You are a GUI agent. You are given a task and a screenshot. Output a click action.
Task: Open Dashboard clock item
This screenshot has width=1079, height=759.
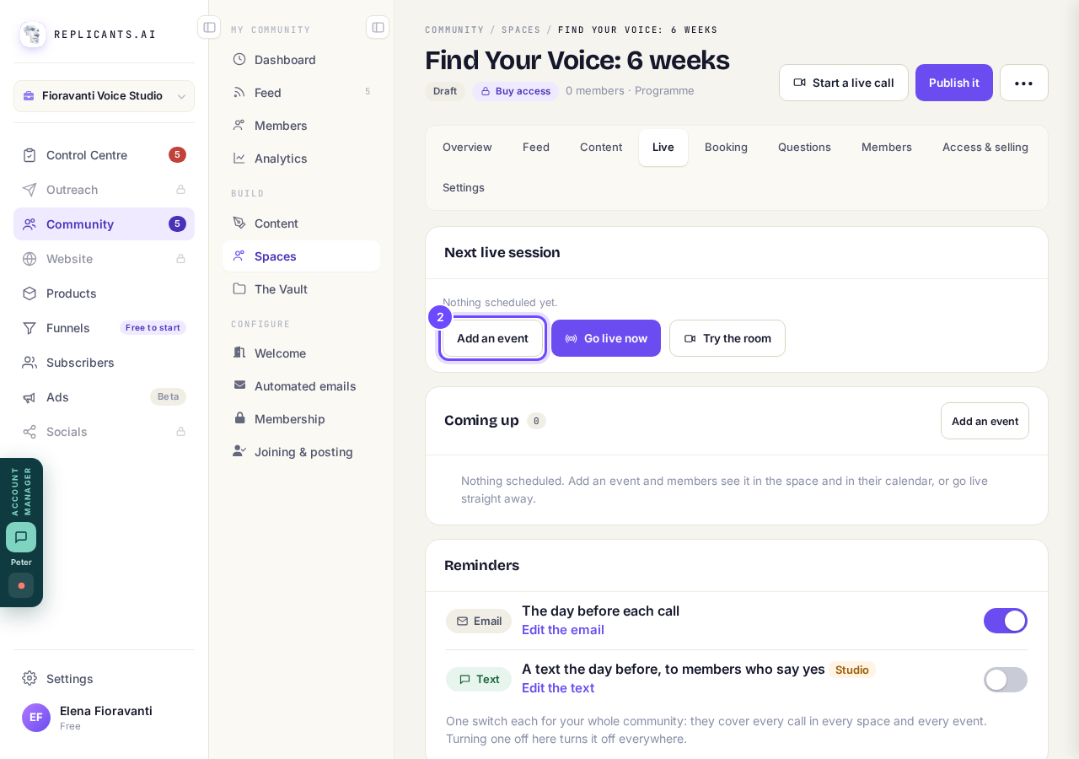tap(301, 60)
